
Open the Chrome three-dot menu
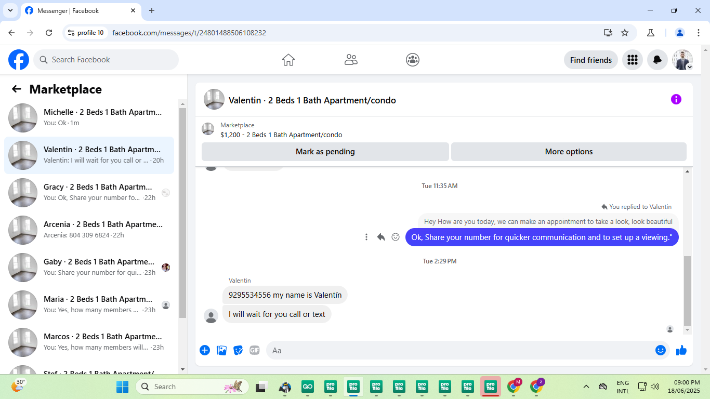coord(698,33)
